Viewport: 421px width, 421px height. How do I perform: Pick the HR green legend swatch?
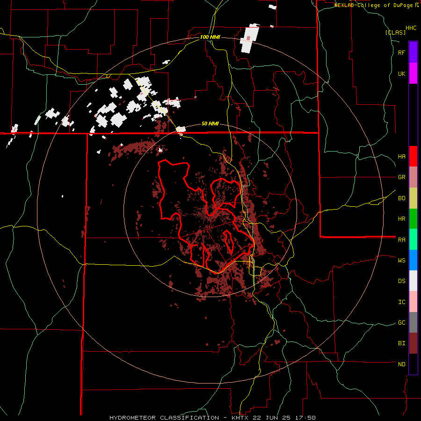(413, 219)
